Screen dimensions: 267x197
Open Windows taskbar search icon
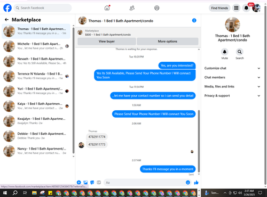pos(15,193)
